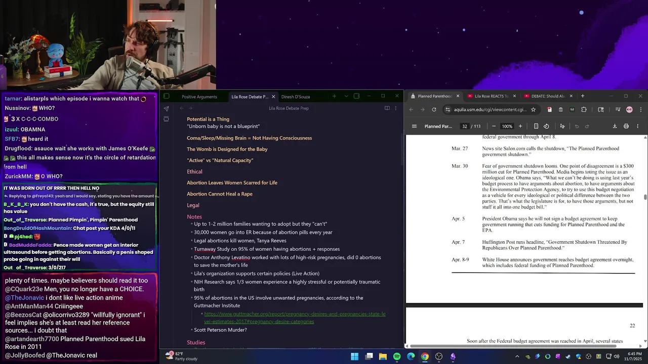This screenshot has width=648, height=364.
Task: Open PDF viewer more actions menu
Action: click(x=637, y=126)
